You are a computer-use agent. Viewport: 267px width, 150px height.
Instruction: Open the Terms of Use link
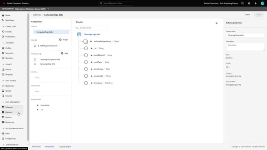click(x=36, y=146)
